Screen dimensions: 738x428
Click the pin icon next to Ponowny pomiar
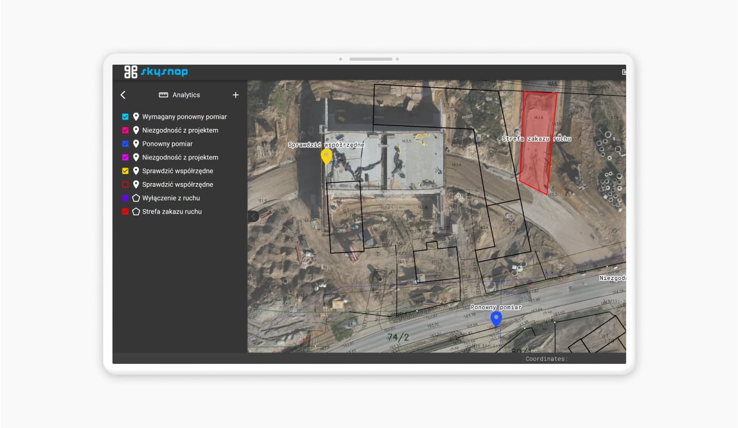136,143
